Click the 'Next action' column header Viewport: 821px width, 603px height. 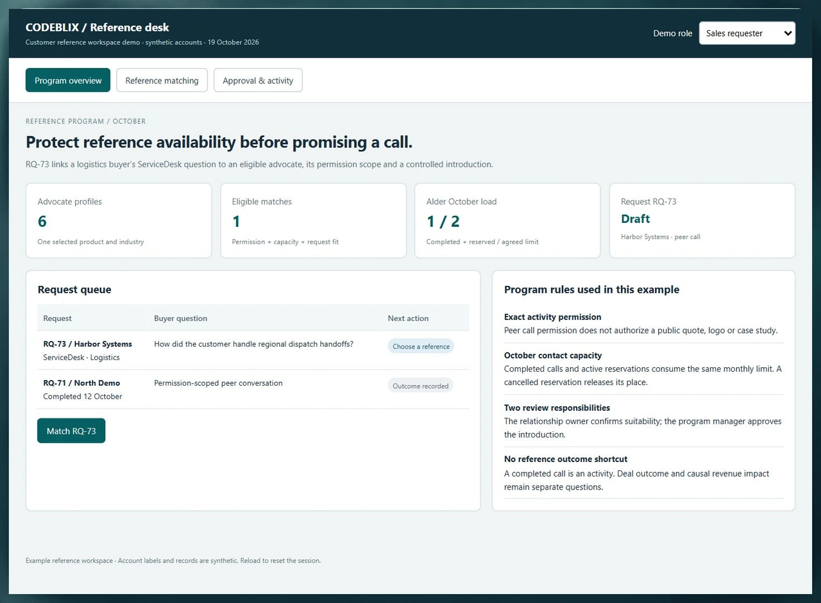(x=408, y=318)
